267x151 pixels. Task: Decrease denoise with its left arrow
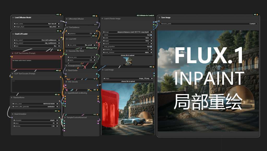pos(14,126)
